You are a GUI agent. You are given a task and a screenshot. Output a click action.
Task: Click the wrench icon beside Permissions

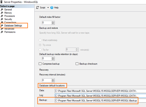[x=2, y=32]
